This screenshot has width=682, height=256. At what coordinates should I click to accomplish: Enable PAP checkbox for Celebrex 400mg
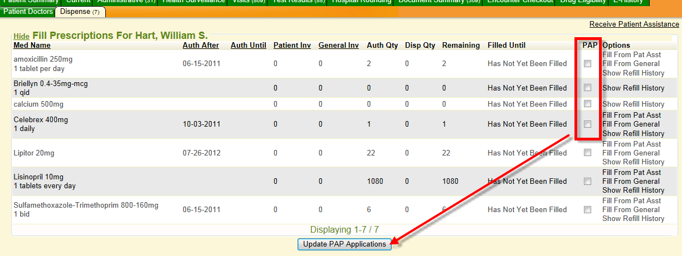[x=587, y=124]
